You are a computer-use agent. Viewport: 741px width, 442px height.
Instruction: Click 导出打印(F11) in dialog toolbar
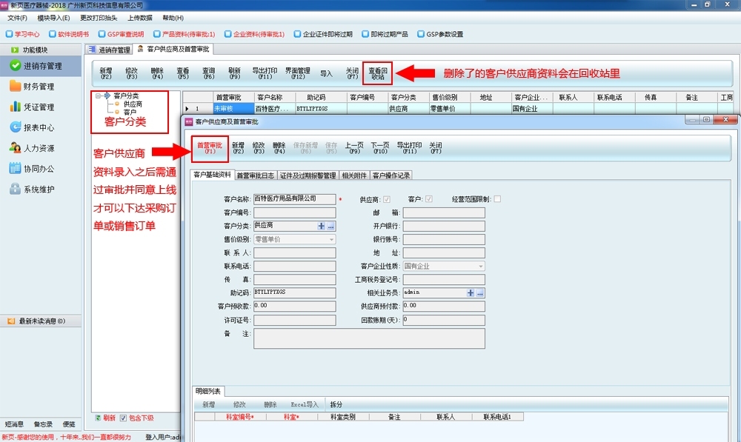tap(409, 148)
